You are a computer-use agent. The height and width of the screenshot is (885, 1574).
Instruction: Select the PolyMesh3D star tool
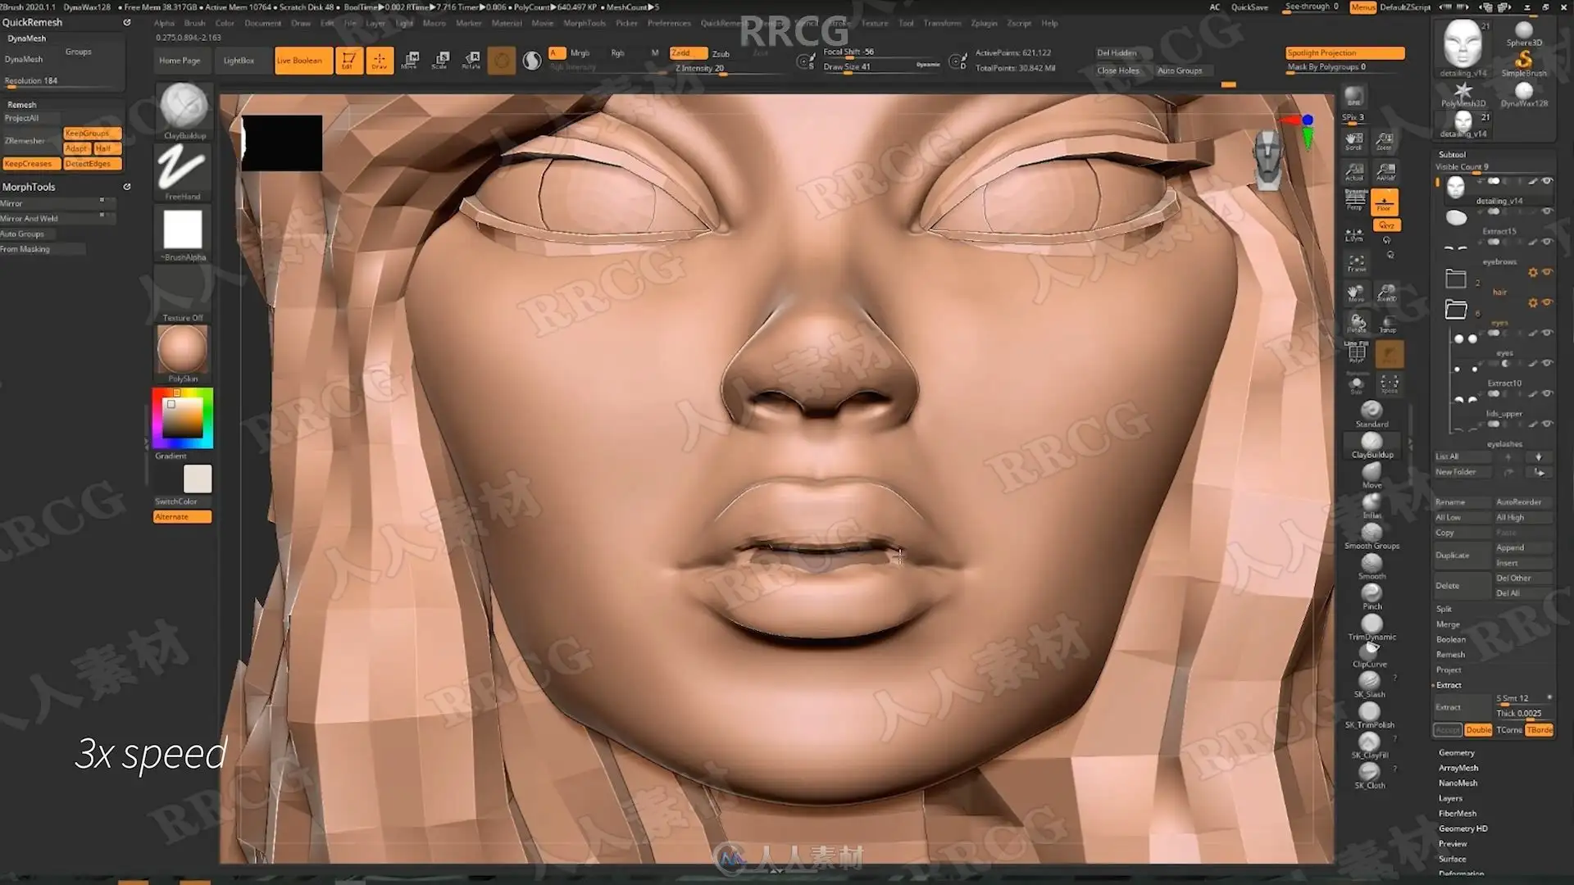pyautogui.click(x=1463, y=93)
